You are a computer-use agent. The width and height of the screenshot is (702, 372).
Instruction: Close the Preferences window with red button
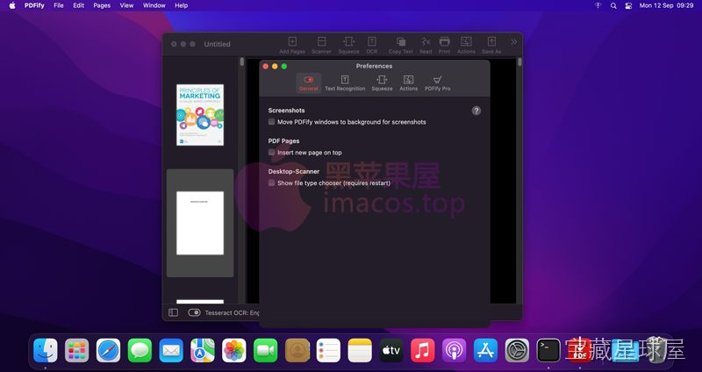click(266, 67)
